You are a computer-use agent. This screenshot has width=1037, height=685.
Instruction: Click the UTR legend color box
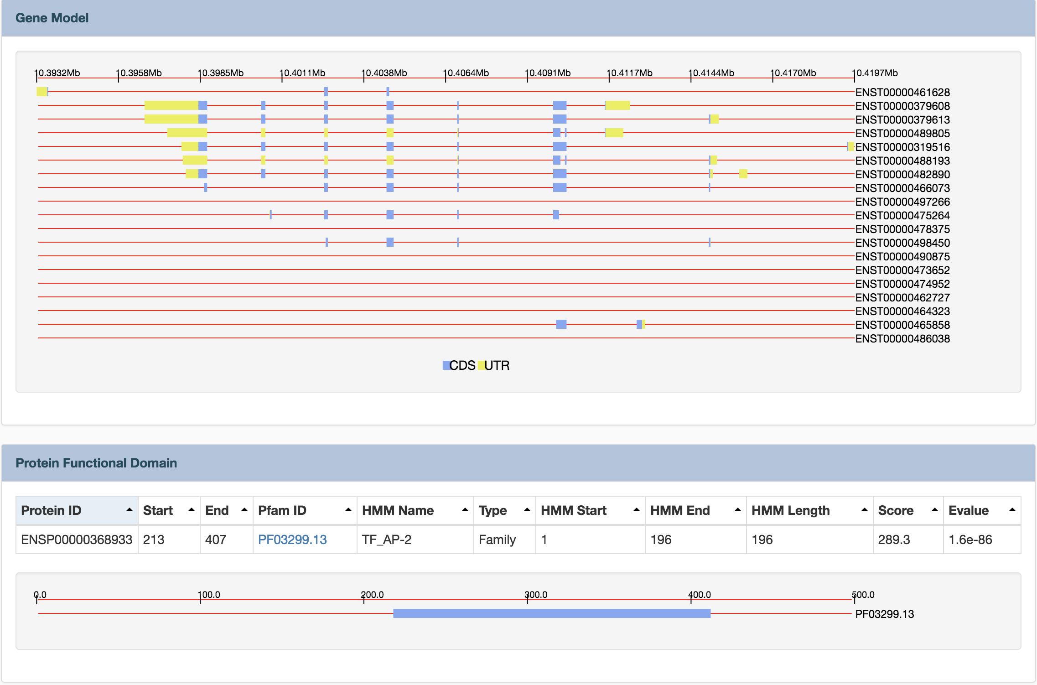click(481, 365)
